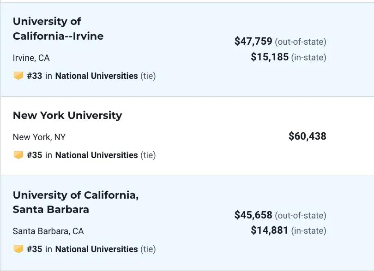The height and width of the screenshot is (271, 374).
Task: Select the $45,658 out-of-state tuition figure
Action: 253,215
